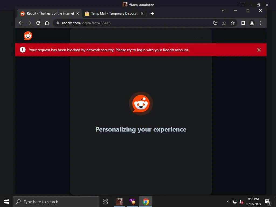Install app from the address bar icon
The width and height of the screenshot is (276, 207).
pos(215,23)
